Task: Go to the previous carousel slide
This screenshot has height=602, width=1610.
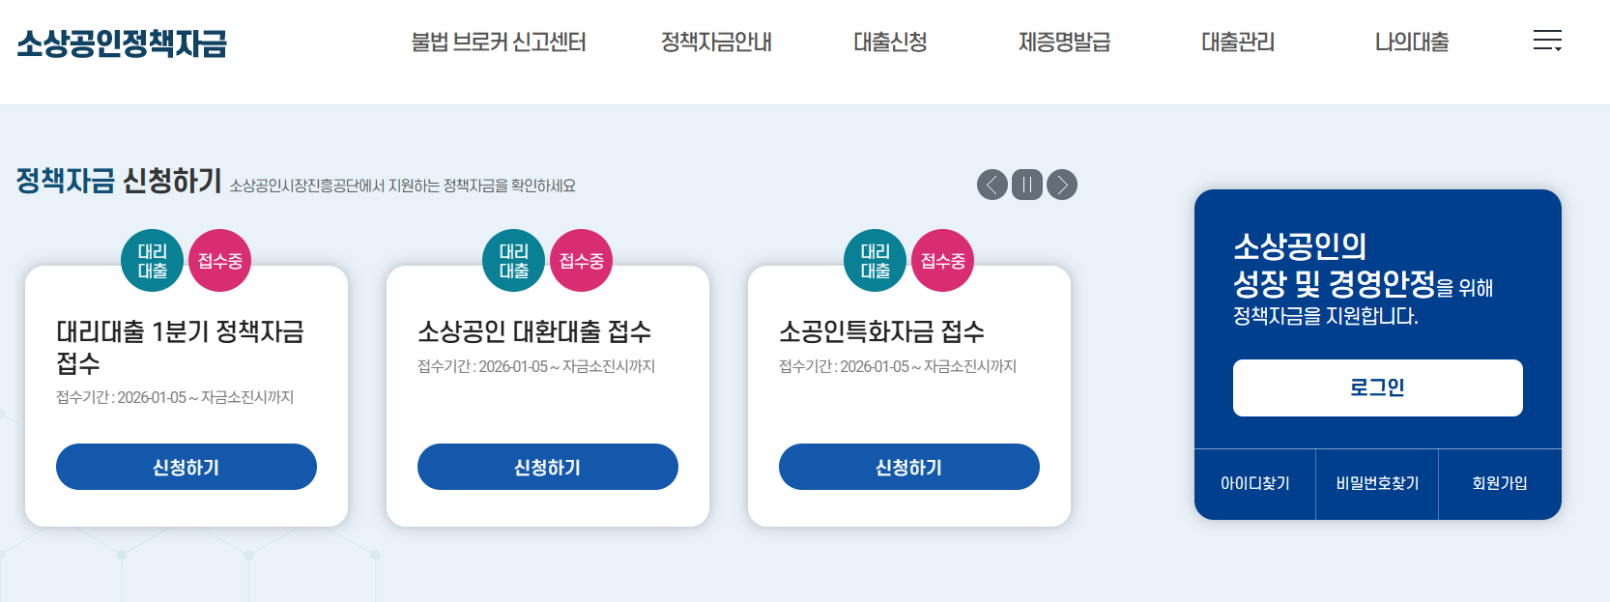Action: (x=992, y=185)
